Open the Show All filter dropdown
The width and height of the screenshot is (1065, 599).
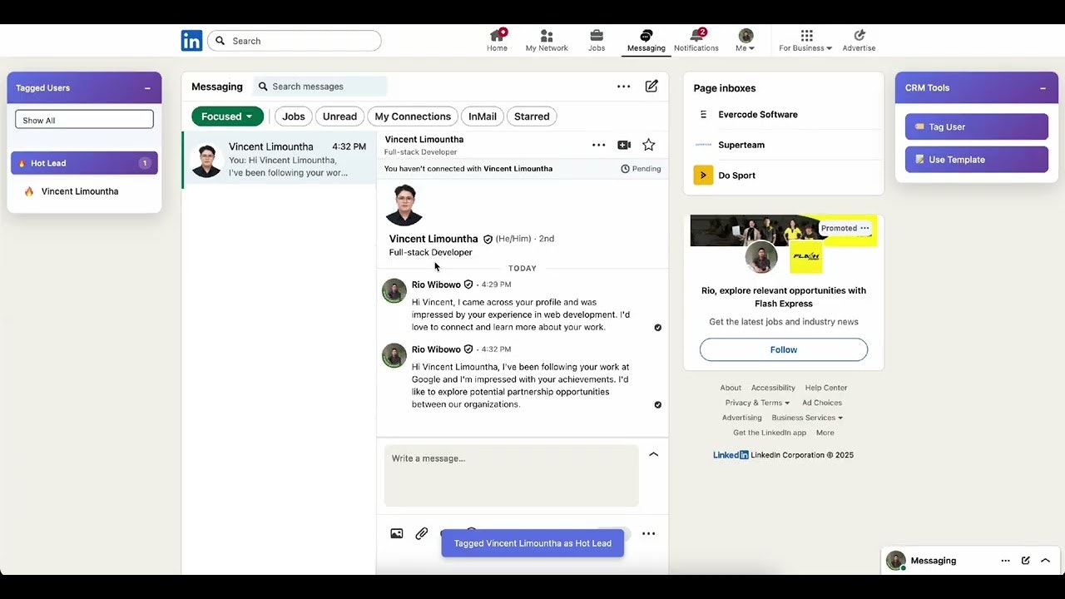(x=84, y=120)
